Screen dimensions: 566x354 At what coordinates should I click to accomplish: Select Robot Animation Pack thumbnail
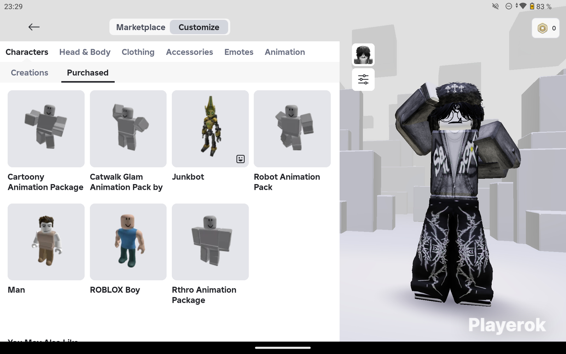pos(292,129)
